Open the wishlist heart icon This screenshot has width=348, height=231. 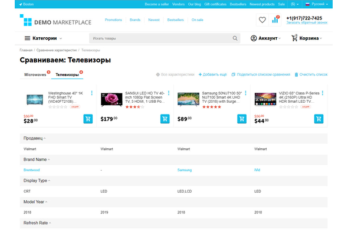coord(262,20)
